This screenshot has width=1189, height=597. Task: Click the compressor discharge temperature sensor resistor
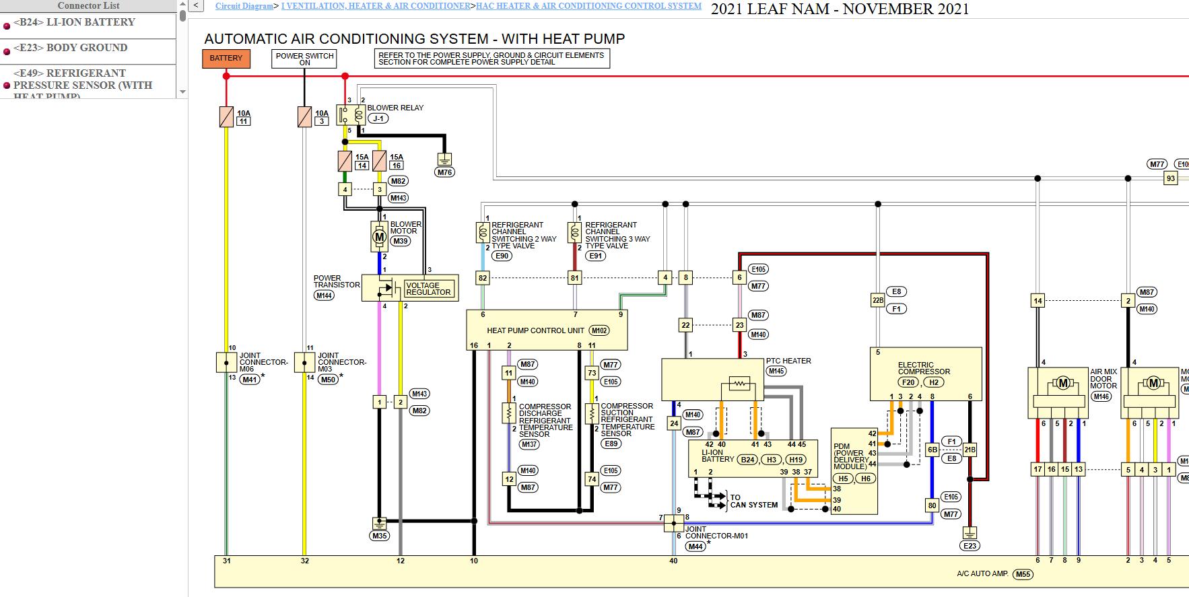click(509, 413)
